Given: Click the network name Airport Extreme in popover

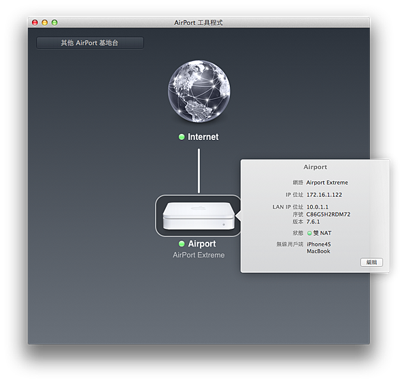Looking at the screenshot, I should pos(327,183).
